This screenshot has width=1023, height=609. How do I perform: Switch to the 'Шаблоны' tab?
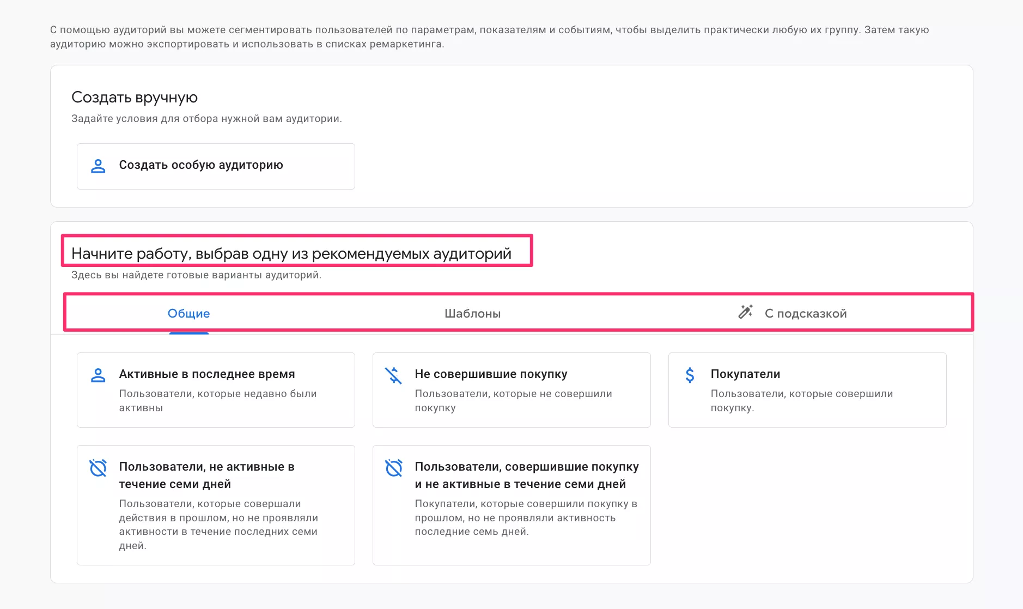coord(473,313)
